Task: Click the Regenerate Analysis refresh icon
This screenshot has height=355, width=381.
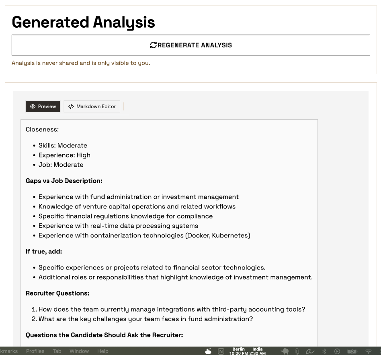Action: coord(153,45)
